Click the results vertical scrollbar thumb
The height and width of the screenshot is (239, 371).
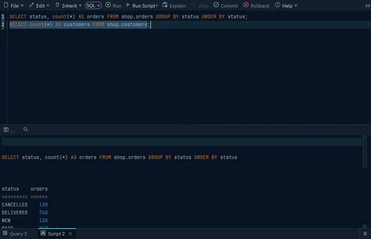[365, 154]
